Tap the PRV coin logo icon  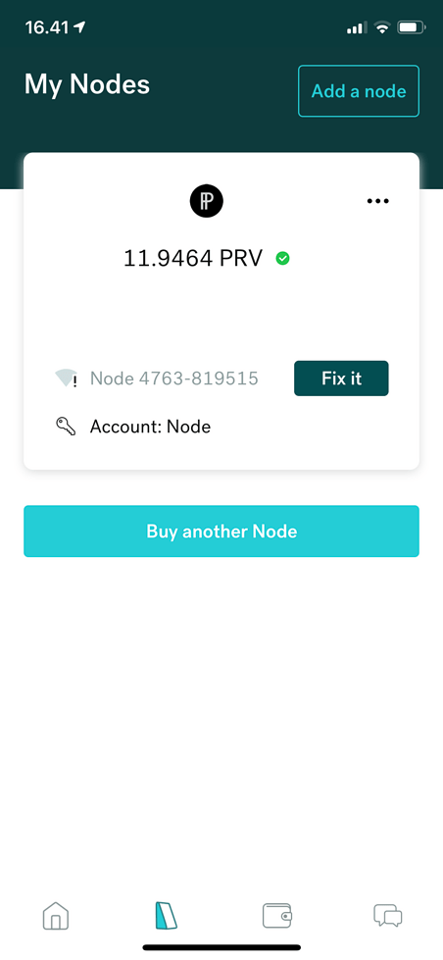click(x=206, y=201)
